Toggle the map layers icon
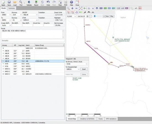 tap(97, 8)
